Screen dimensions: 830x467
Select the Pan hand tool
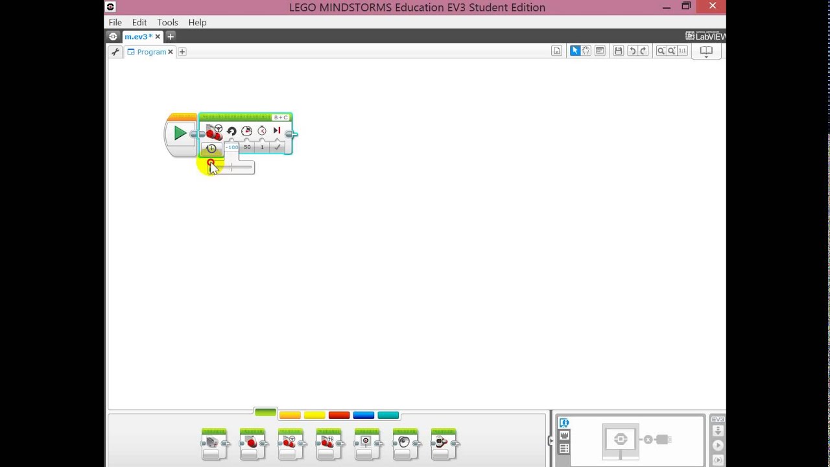pos(586,51)
